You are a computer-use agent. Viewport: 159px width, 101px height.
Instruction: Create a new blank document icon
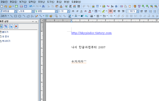[x=2, y=6]
